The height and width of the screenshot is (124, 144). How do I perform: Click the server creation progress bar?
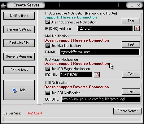pos(72,119)
